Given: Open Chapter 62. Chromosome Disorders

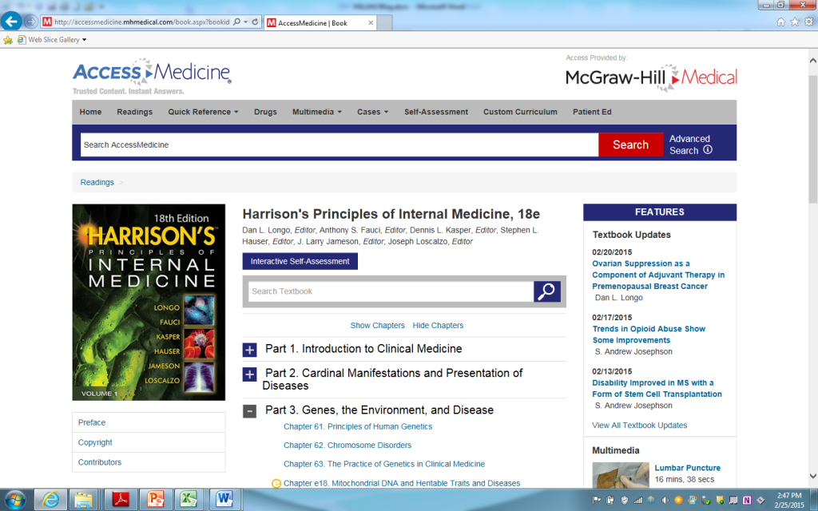Looking at the screenshot, I should click(x=347, y=446).
